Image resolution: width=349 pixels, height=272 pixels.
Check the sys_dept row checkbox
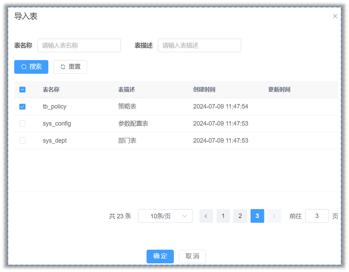[22, 141]
